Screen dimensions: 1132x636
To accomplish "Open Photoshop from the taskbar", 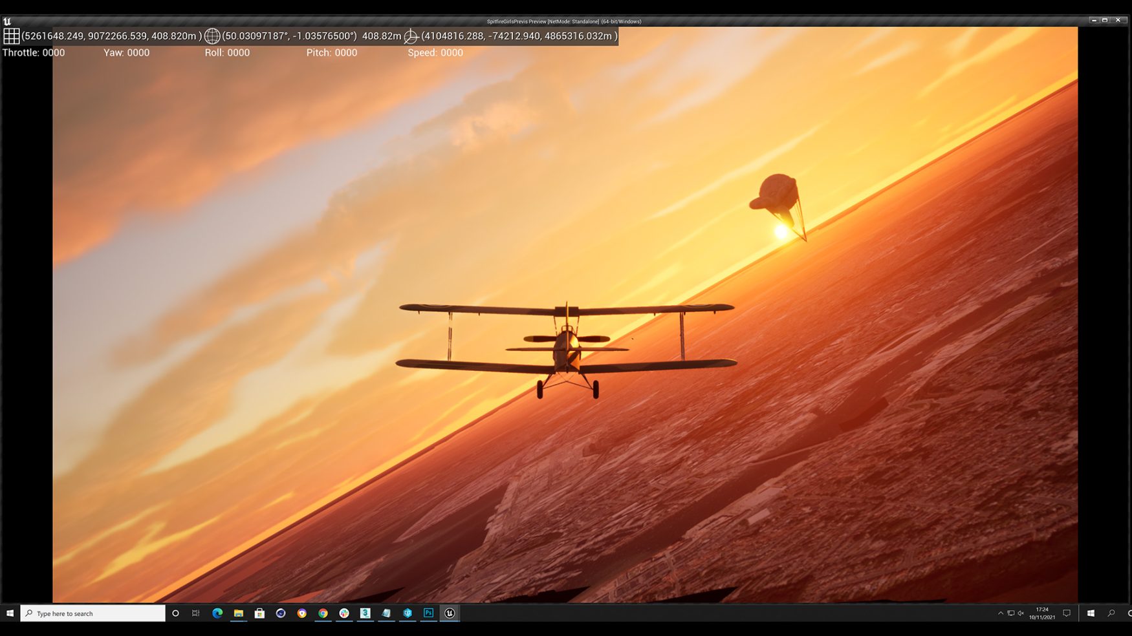I will pos(428,613).
